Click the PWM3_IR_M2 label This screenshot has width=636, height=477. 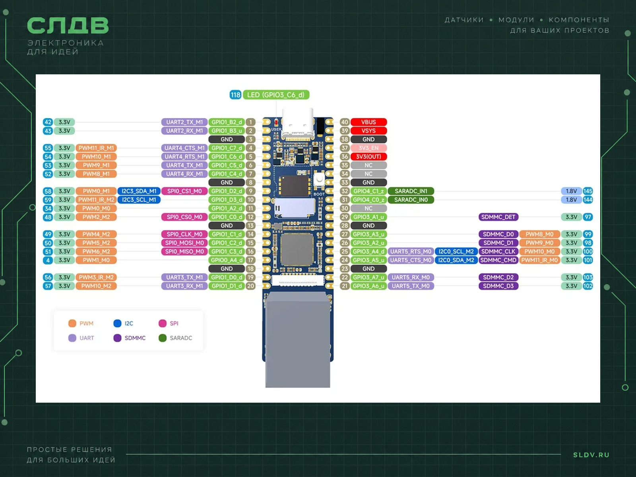click(96, 277)
